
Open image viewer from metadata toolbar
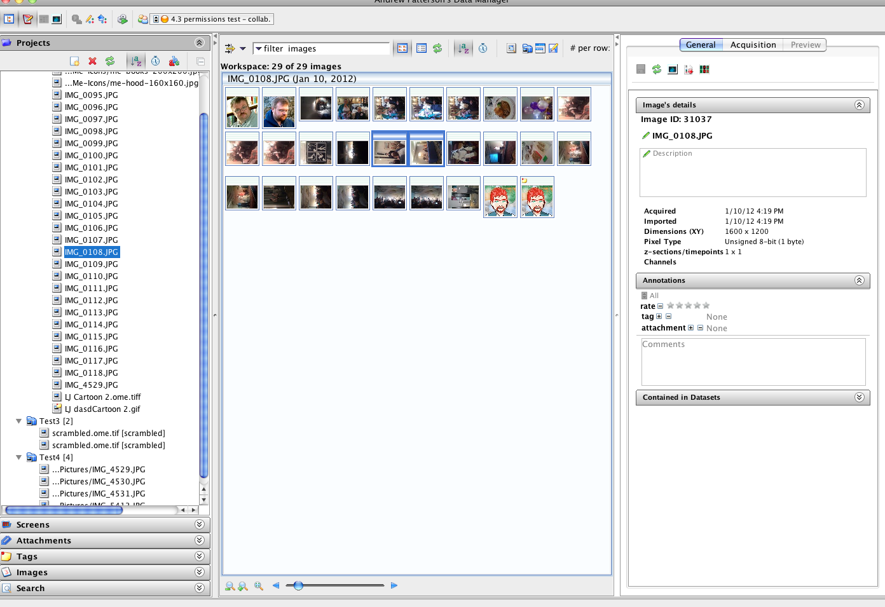673,69
